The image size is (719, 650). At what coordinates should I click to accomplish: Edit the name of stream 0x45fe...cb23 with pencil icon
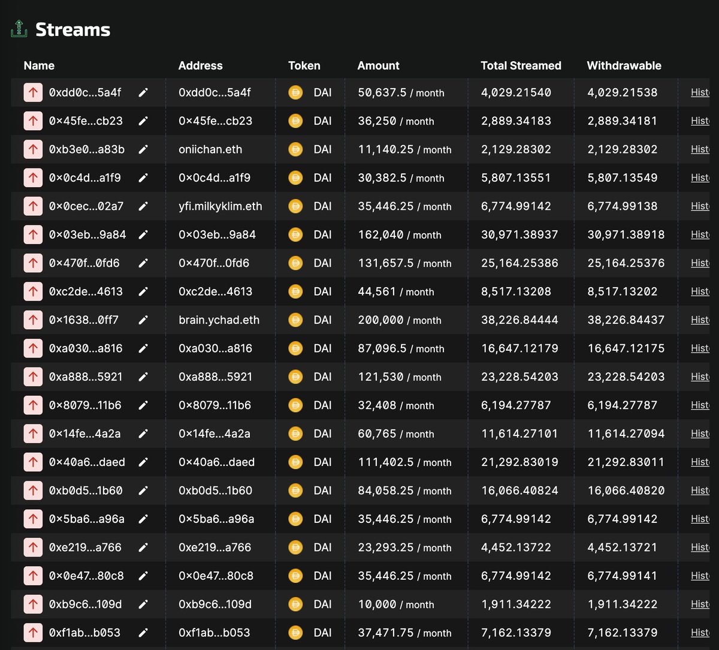[x=143, y=121]
